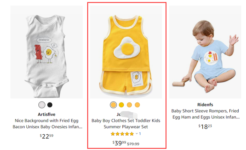
Task: Click the crossed-out $79.99 list price
Action: pyautogui.click(x=133, y=144)
